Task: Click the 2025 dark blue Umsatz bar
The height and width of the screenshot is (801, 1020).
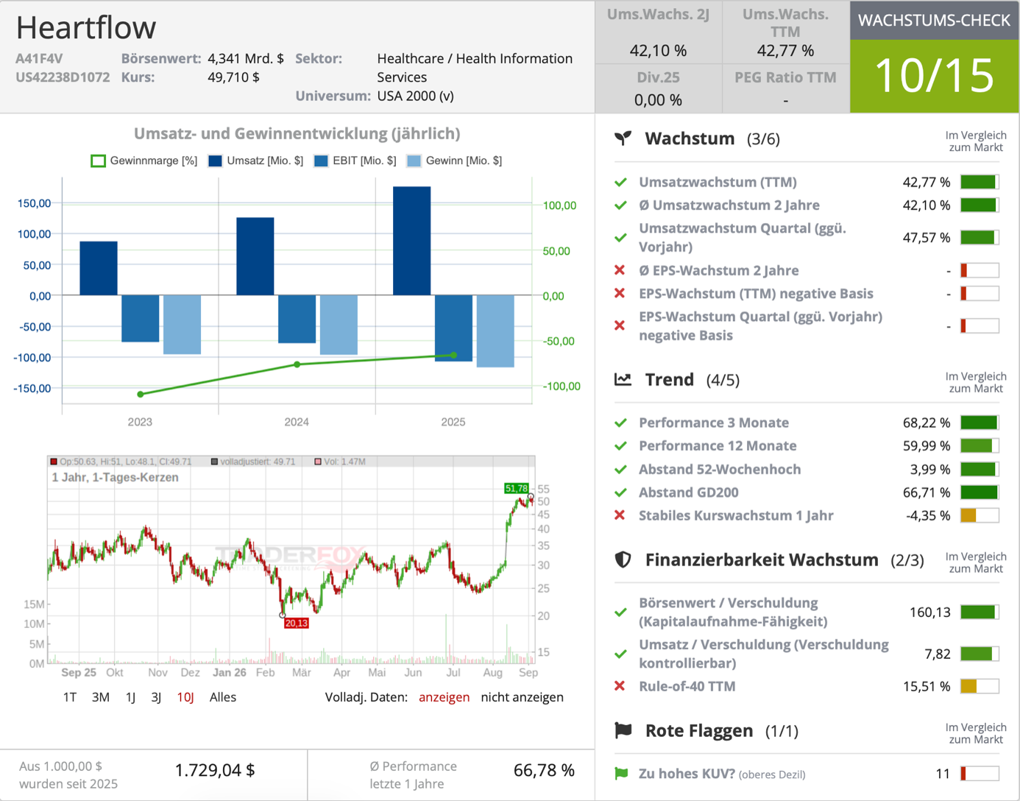Action: pyautogui.click(x=412, y=241)
